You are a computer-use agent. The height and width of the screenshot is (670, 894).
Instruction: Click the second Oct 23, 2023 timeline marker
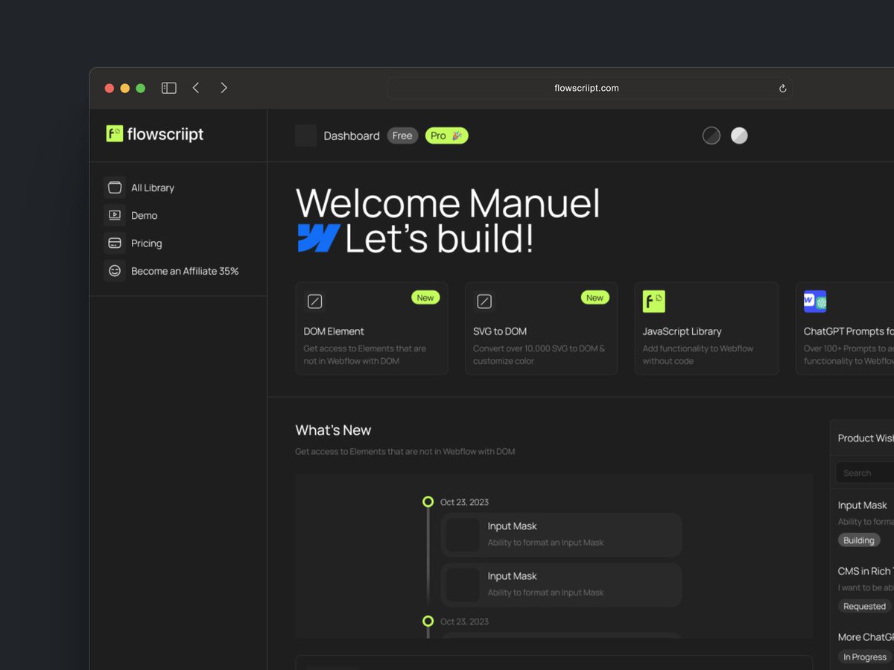click(x=428, y=621)
